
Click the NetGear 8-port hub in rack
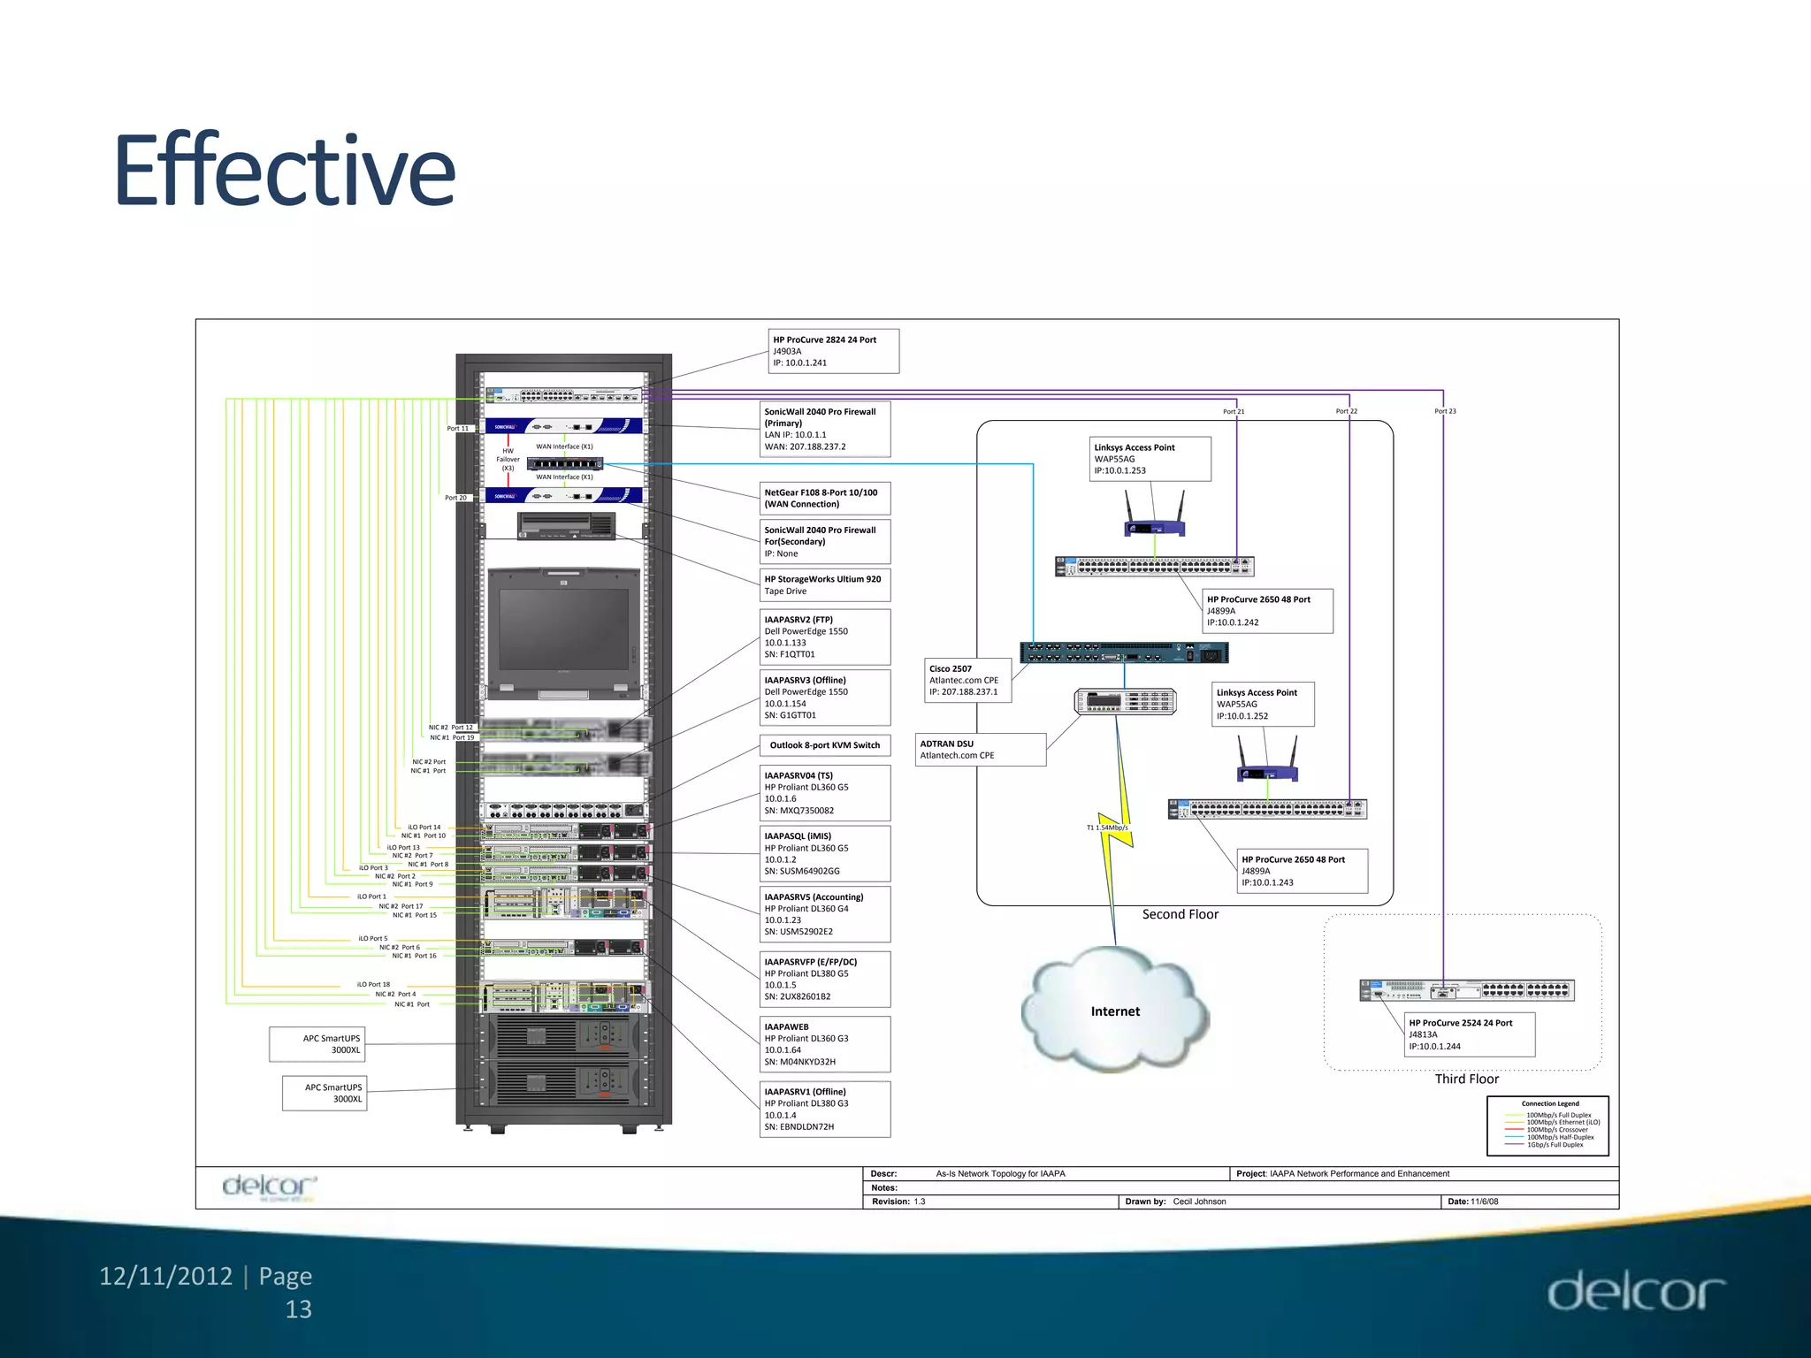(x=564, y=463)
